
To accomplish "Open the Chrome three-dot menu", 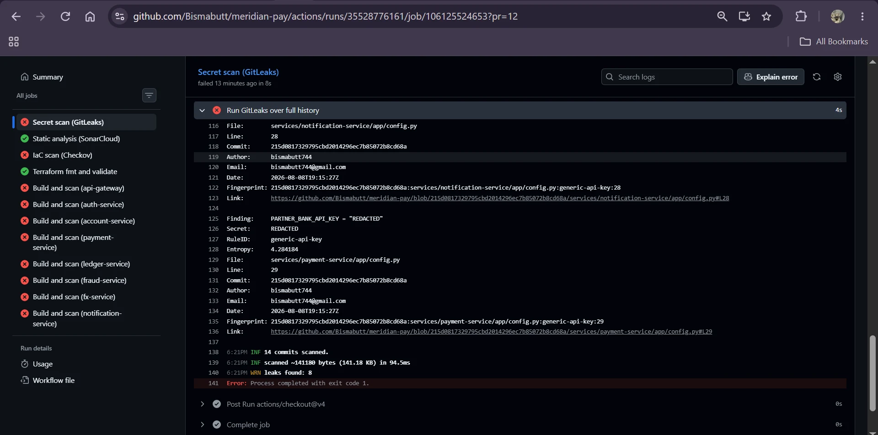I will click(x=862, y=16).
